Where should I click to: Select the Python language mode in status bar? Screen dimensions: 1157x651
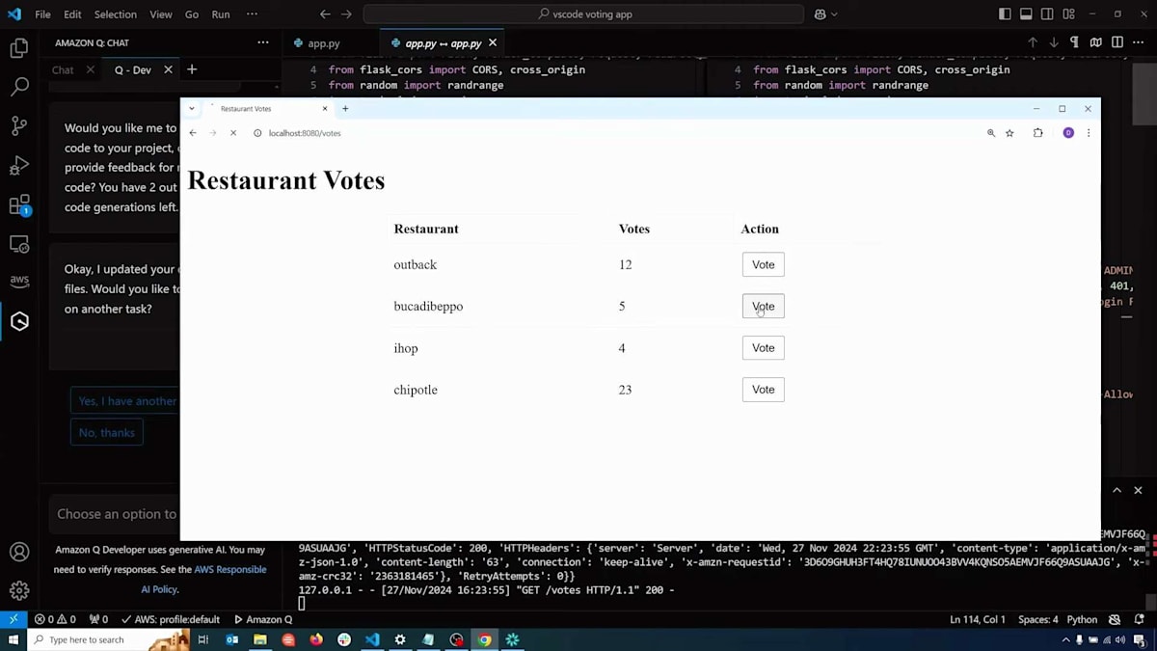pos(1082,619)
